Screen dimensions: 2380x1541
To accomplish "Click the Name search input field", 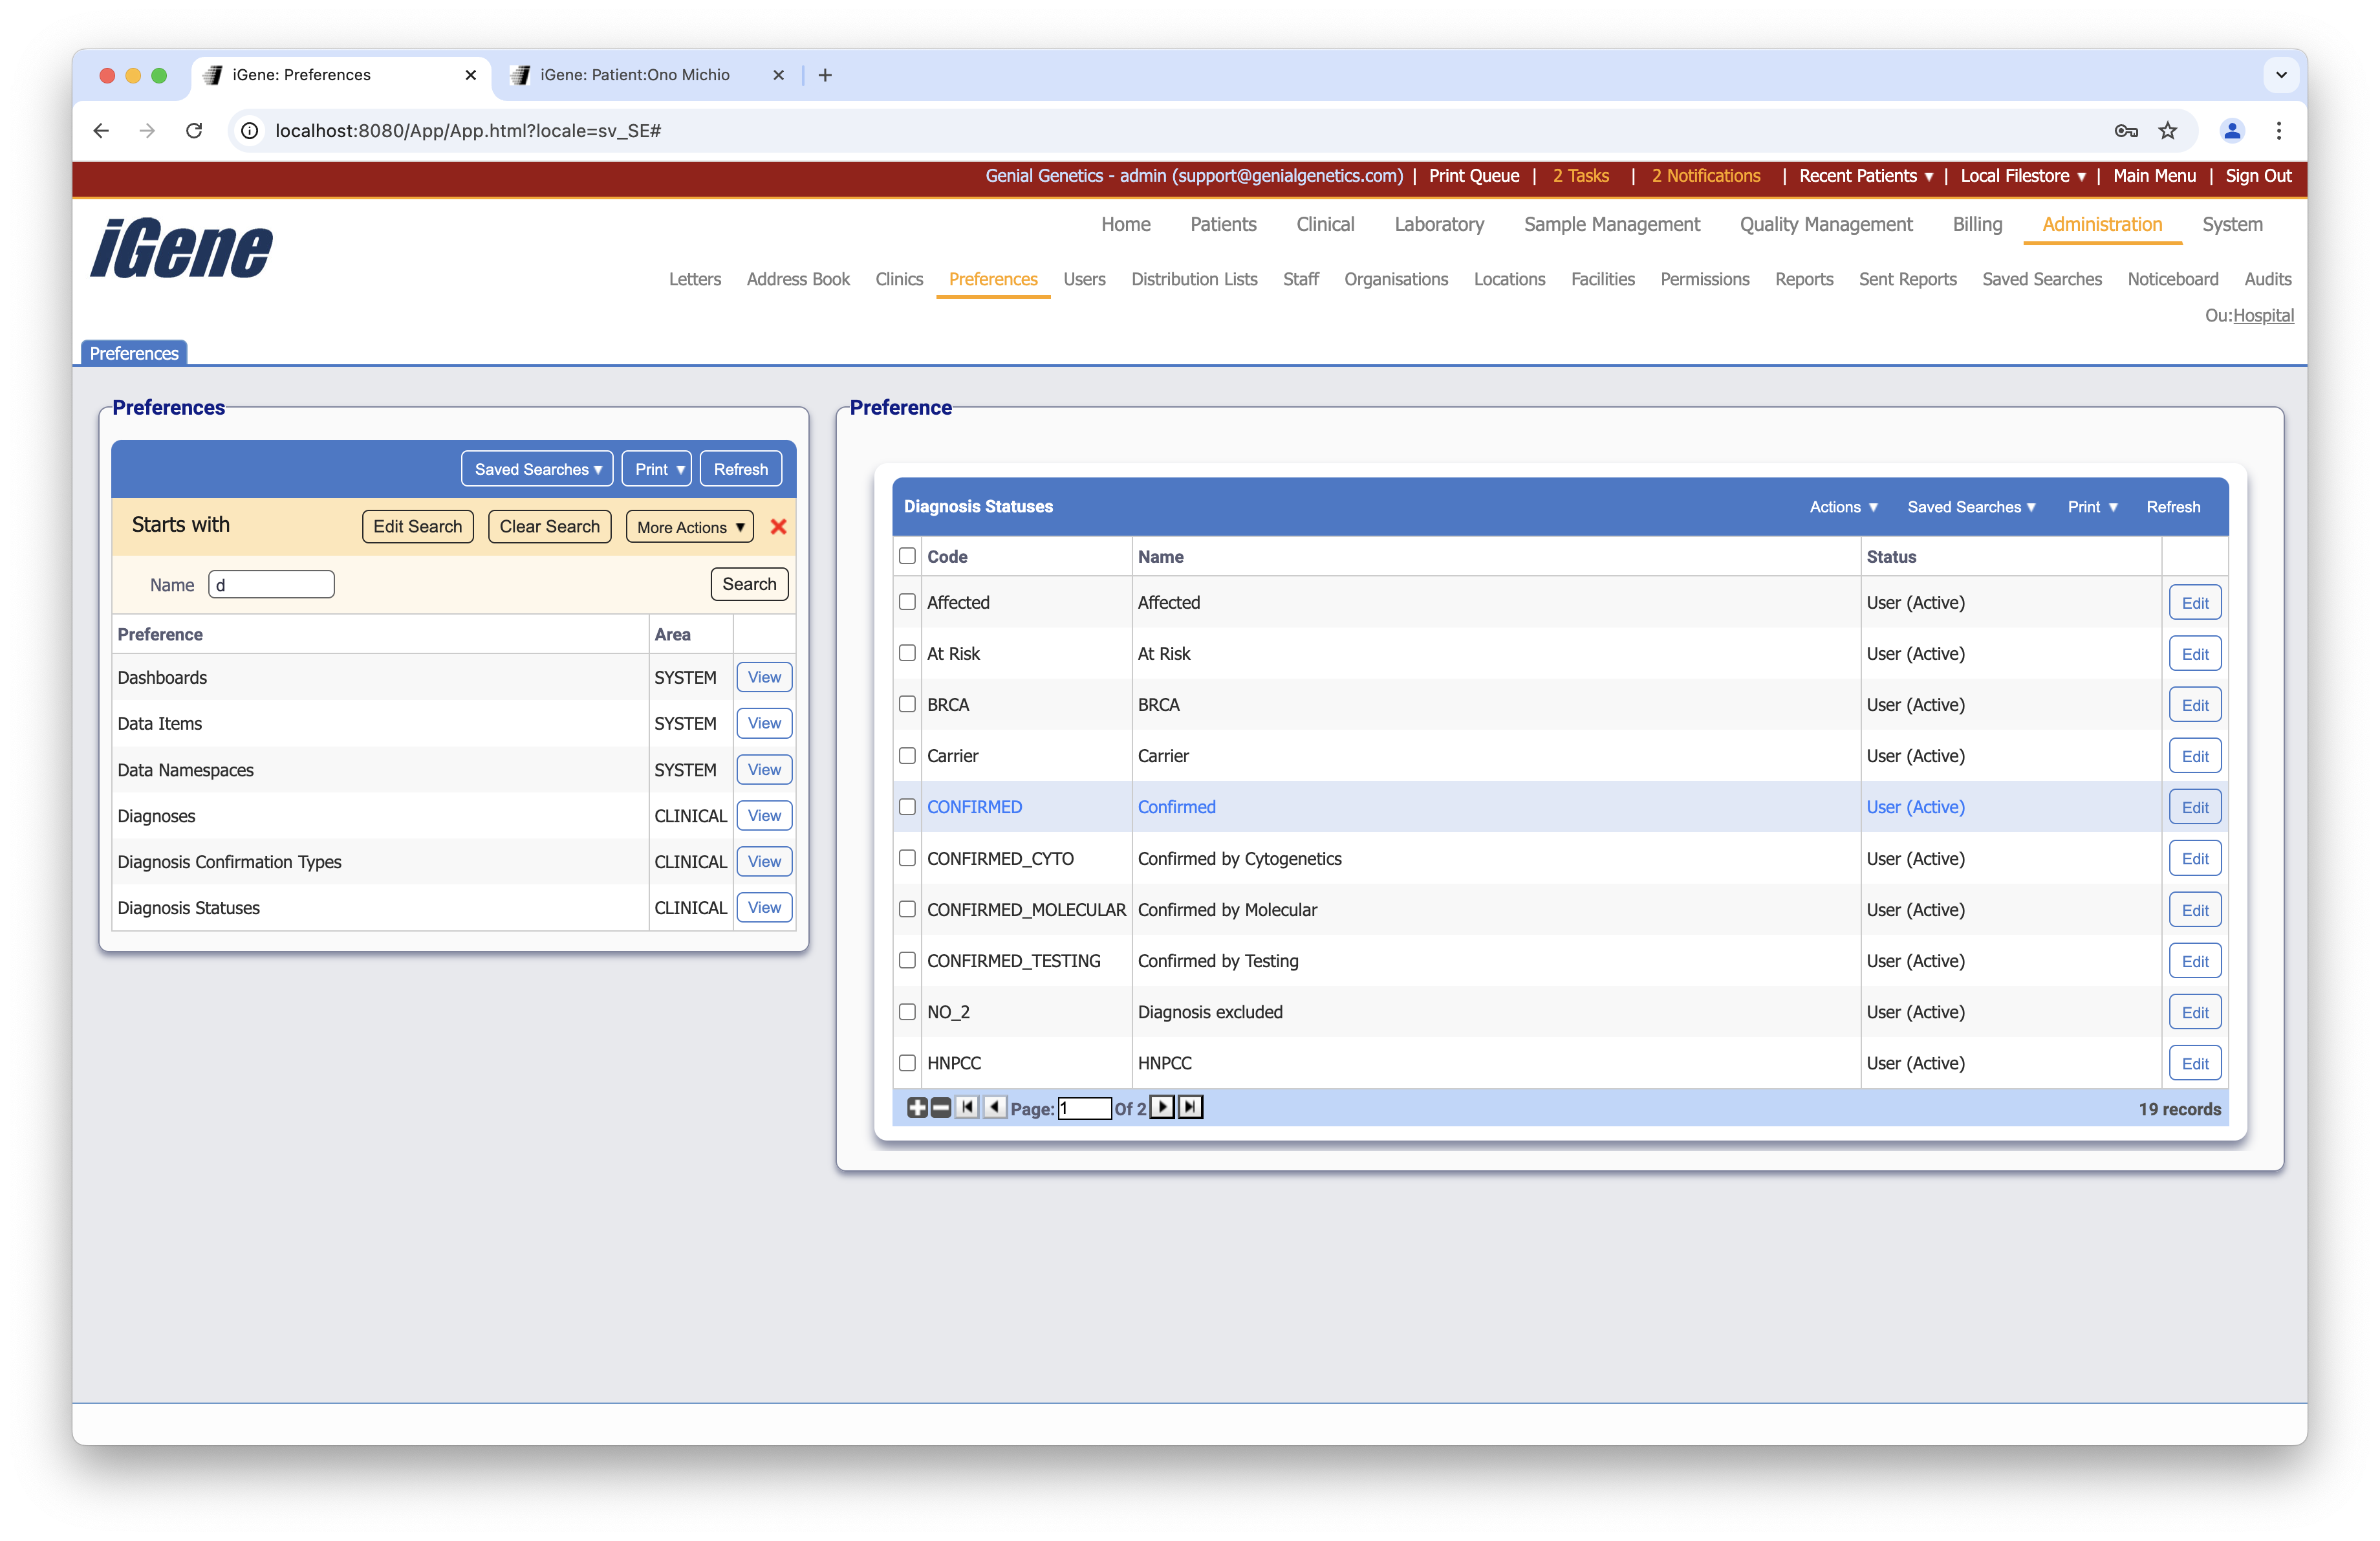I will click(x=271, y=585).
